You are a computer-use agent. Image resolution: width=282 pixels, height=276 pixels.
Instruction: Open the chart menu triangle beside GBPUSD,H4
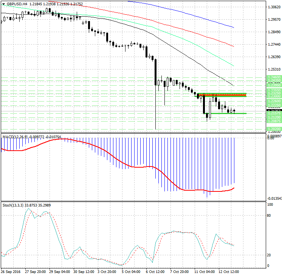point(4,4)
